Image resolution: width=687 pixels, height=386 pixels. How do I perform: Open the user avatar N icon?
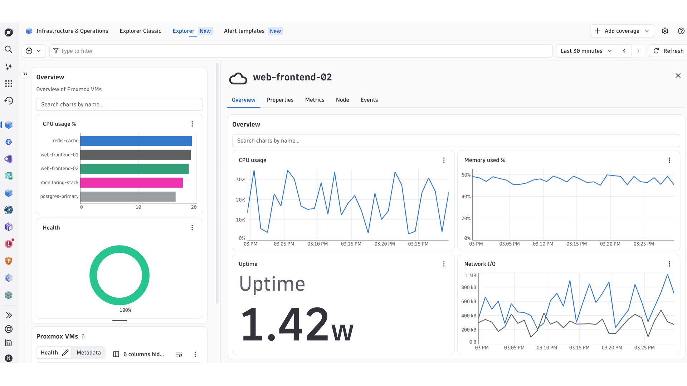click(x=9, y=358)
